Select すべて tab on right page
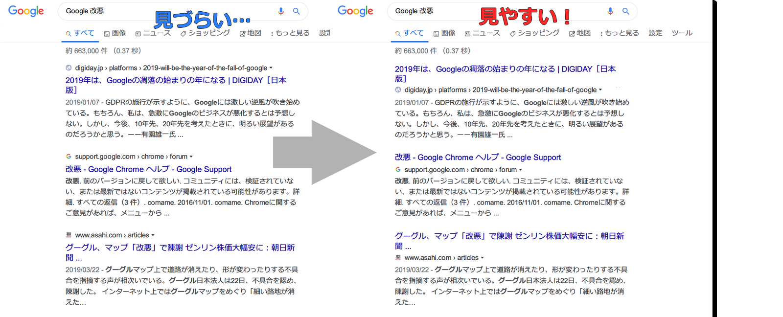The image size is (783, 317). [410, 33]
